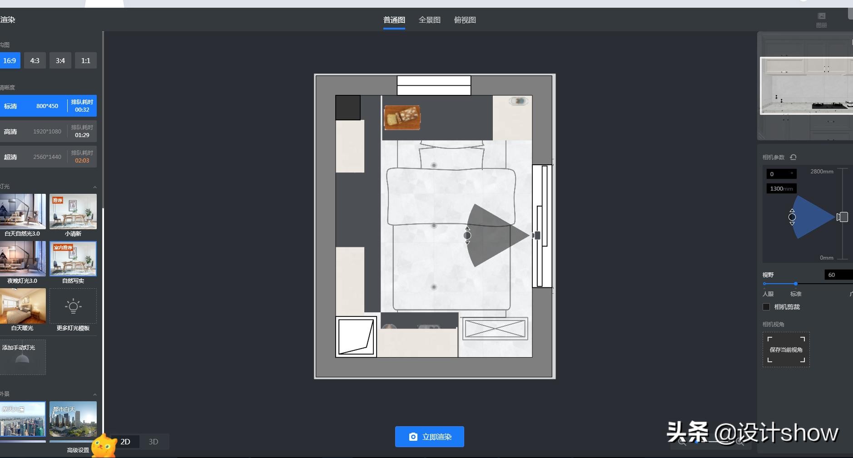
Task: Click the orange cat mascot assistant
Action: pos(104,446)
